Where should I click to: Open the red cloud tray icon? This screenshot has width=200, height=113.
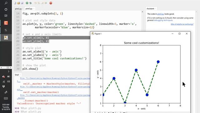(x=3, y=77)
